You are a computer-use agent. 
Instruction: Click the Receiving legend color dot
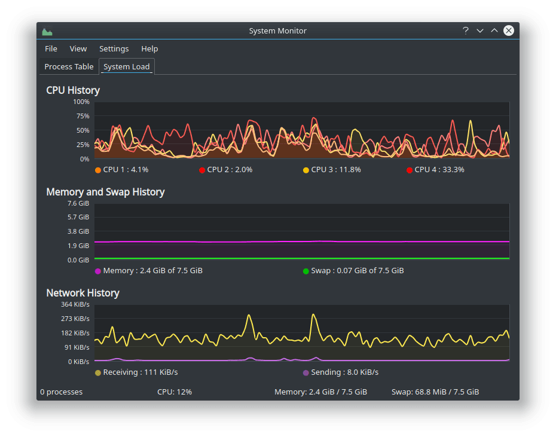coord(98,372)
